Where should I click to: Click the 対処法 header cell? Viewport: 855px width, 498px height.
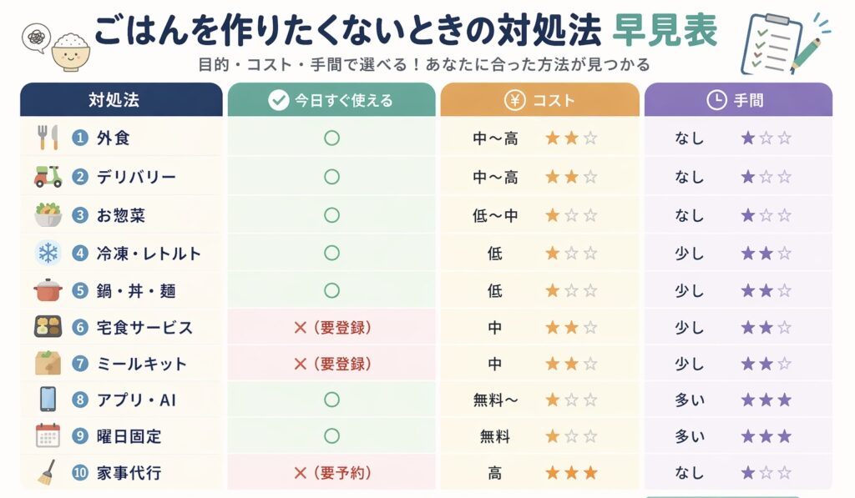point(121,100)
